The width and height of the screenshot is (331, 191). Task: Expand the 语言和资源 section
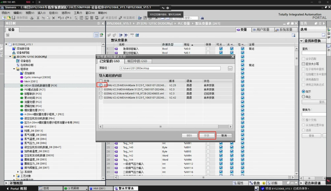point(301,183)
